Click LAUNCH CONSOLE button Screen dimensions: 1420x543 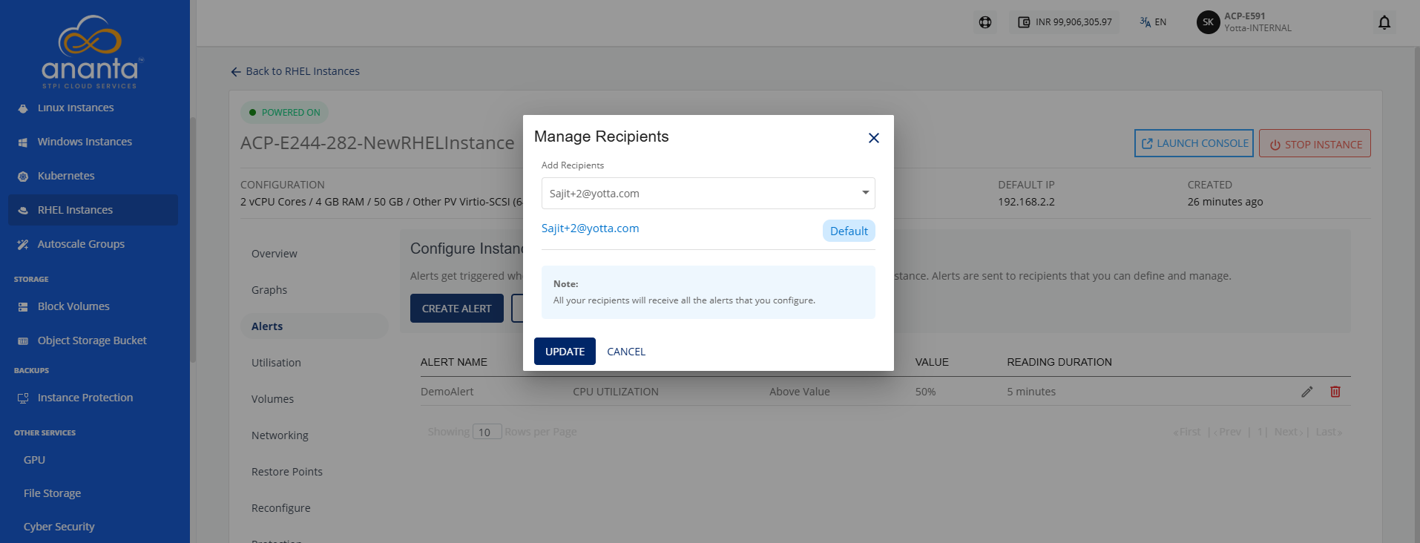[1194, 143]
